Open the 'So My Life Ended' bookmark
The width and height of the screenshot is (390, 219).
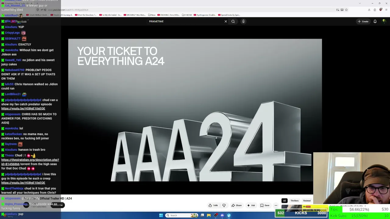pos(110,15)
